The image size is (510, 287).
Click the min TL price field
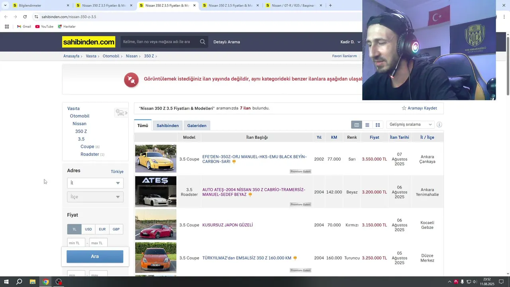pyautogui.click(x=76, y=243)
